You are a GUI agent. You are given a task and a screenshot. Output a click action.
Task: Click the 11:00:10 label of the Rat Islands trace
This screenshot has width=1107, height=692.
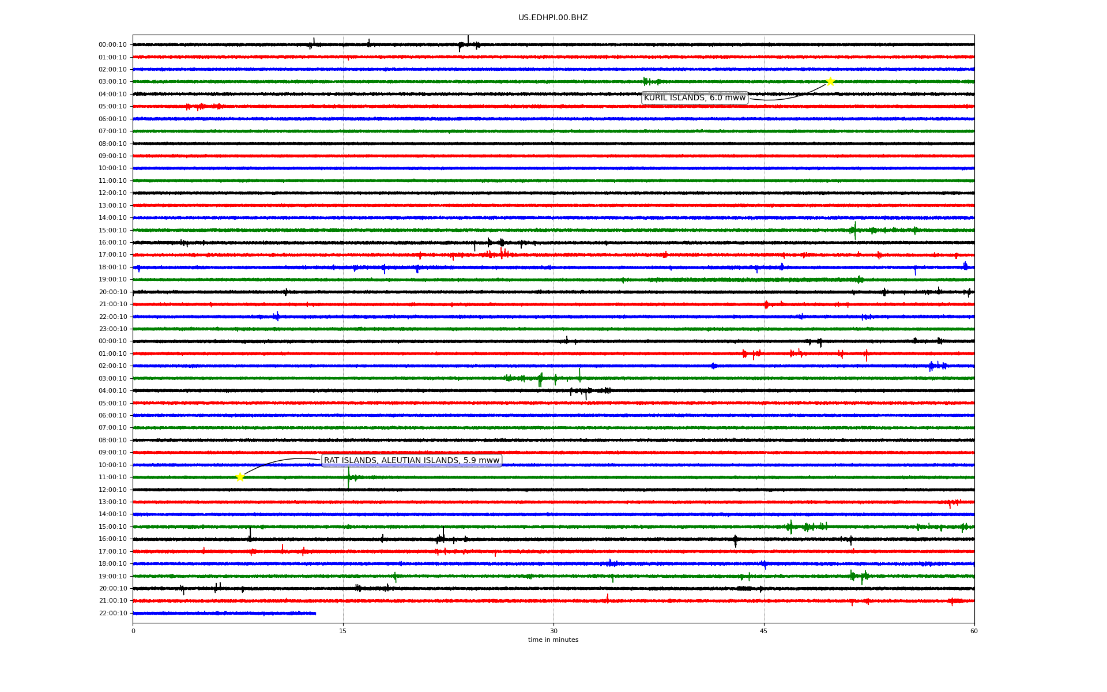(x=112, y=477)
